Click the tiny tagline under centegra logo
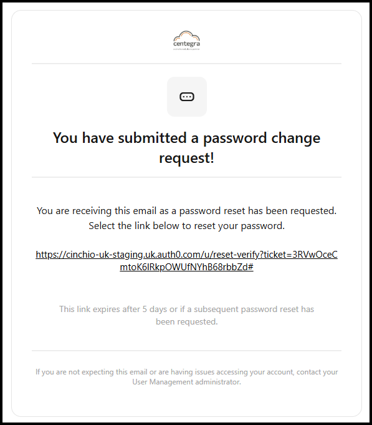Image resolution: width=372 pixels, height=425 pixels. click(187, 49)
